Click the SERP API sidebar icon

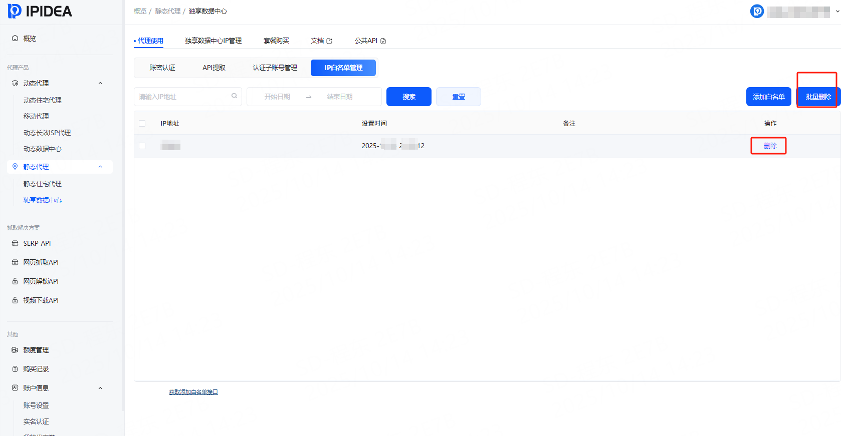[x=15, y=243]
